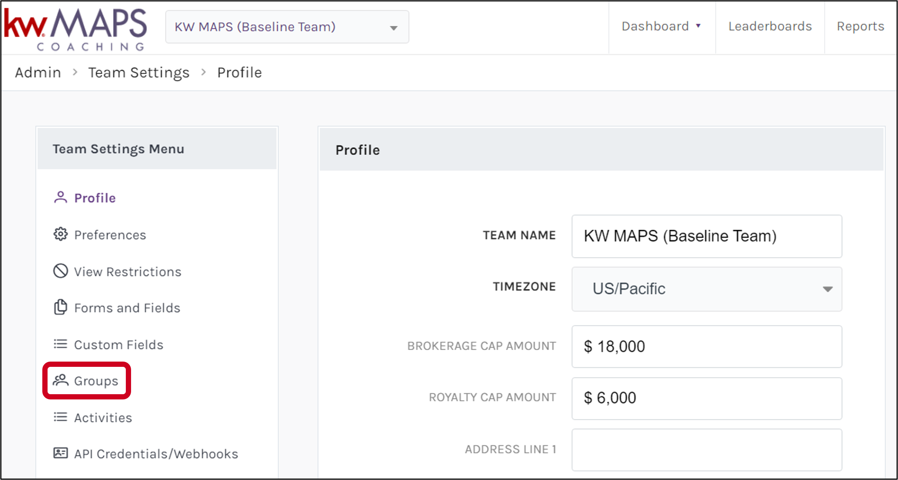Click the Custom Fields list icon
Image resolution: width=898 pixels, height=480 pixels.
(x=60, y=344)
